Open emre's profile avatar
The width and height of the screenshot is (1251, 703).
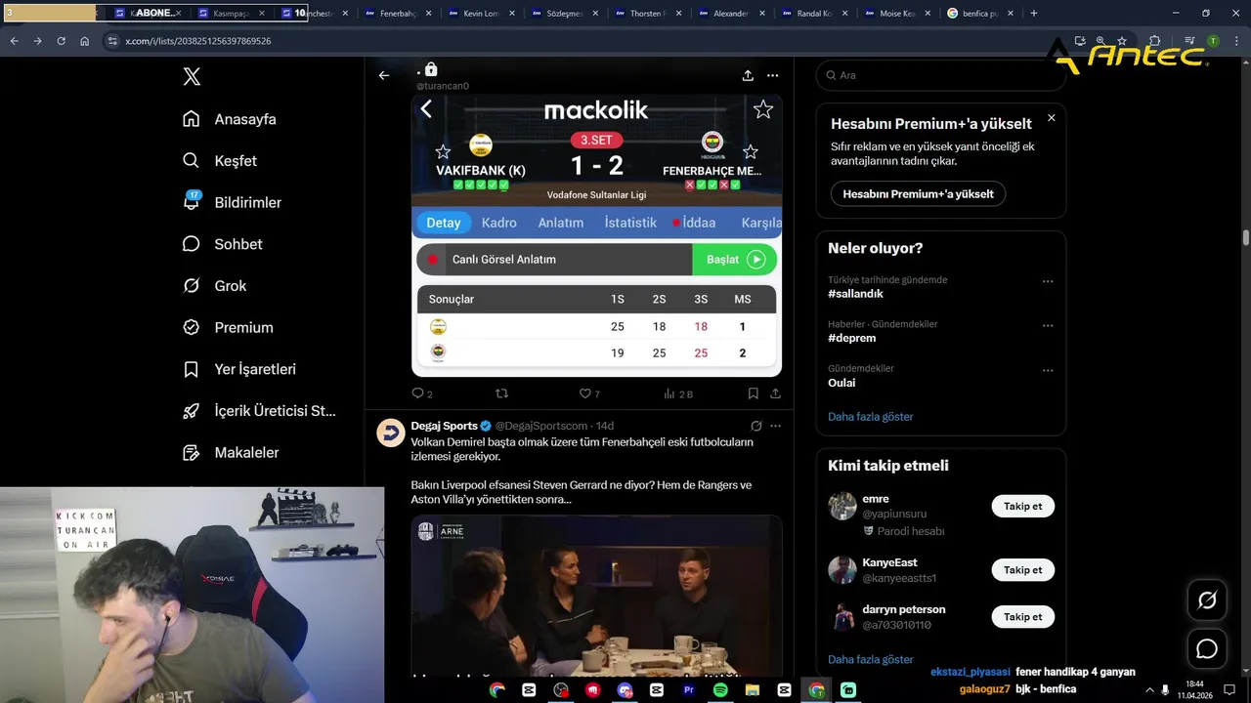842,506
